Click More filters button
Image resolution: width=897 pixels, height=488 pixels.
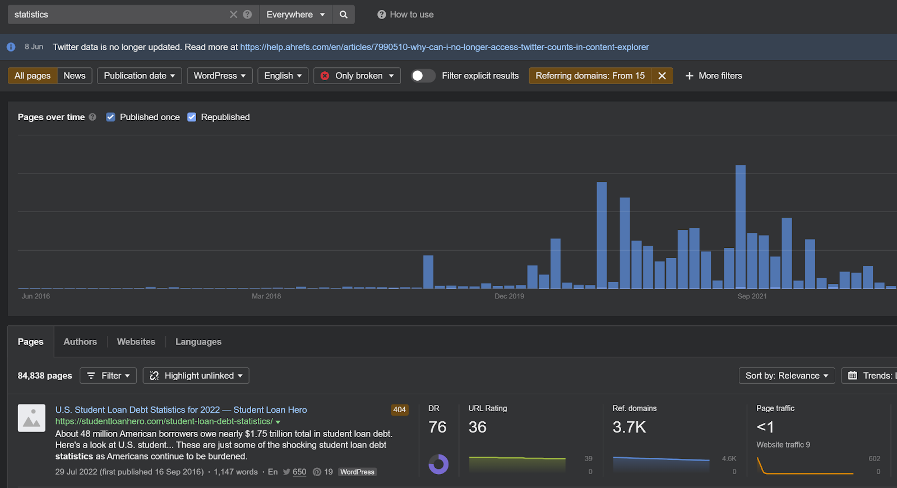pyautogui.click(x=714, y=76)
